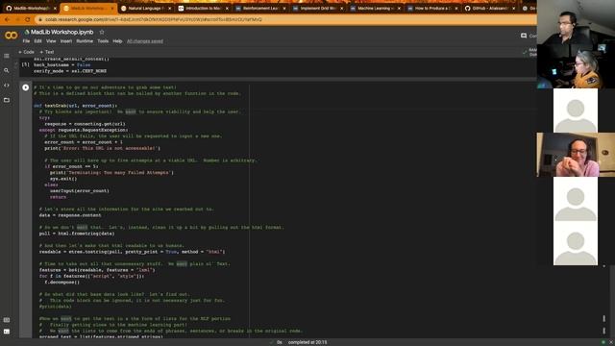Open the Files folder sidebar icon
The height and width of the screenshot is (346, 615).
coord(7,100)
